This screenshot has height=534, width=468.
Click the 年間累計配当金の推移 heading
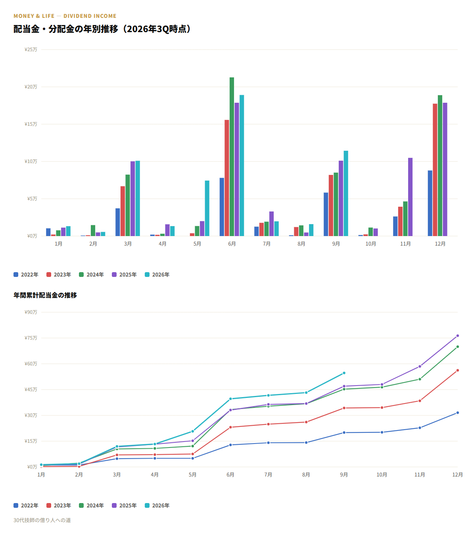coord(45,295)
